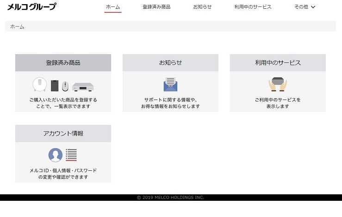The image size is (342, 217).
Task: Click text の変更や確認ができます
Action: click(63, 177)
